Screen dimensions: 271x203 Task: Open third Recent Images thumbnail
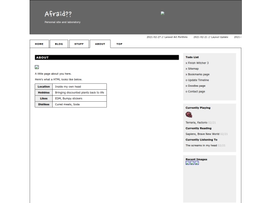197,163
